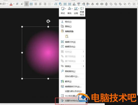This screenshot has width=138, height=105.
Task: Choose 复制(C) from context menu
Action: 72,26
